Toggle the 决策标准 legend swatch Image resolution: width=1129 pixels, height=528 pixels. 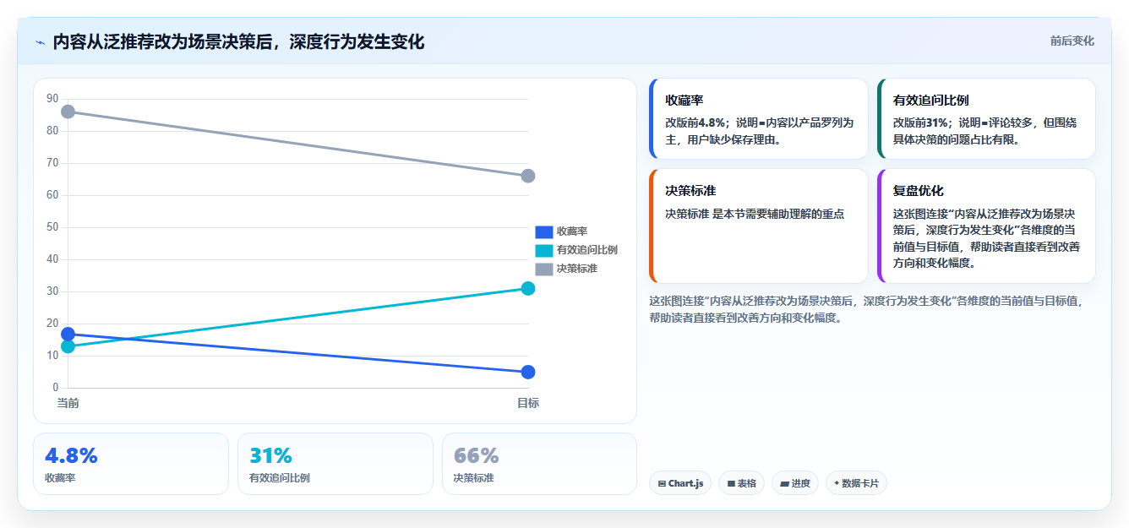click(x=544, y=269)
